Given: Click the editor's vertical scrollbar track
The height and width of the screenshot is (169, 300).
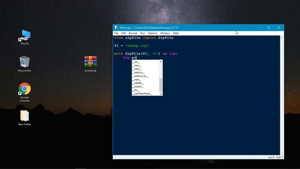Looking at the screenshot, I should pyautogui.click(x=282, y=95).
